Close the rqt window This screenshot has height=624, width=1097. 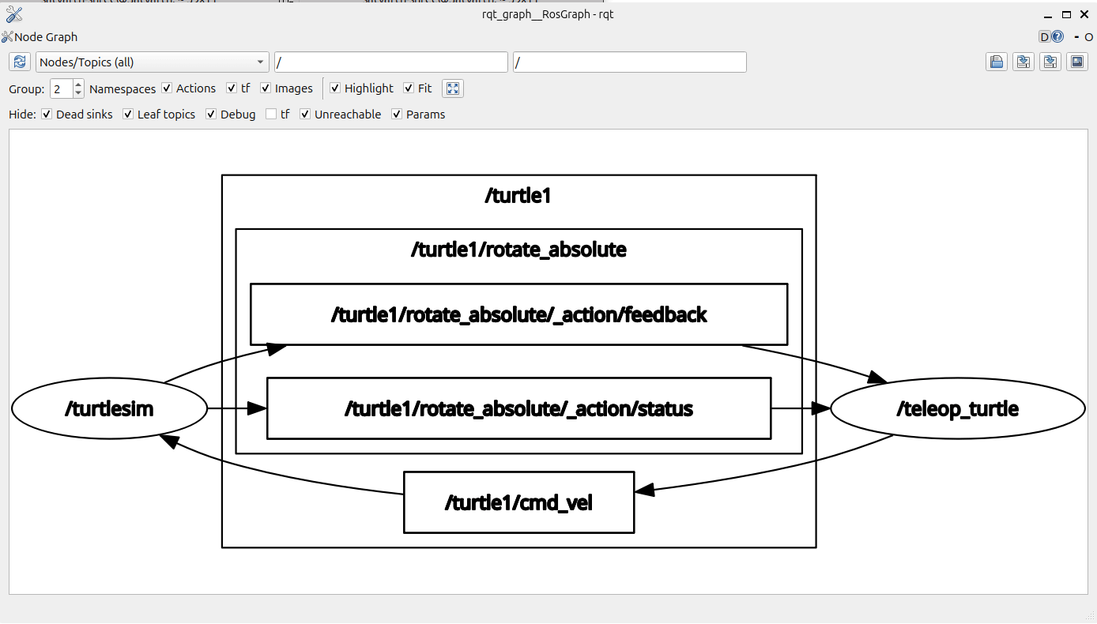click(1083, 13)
